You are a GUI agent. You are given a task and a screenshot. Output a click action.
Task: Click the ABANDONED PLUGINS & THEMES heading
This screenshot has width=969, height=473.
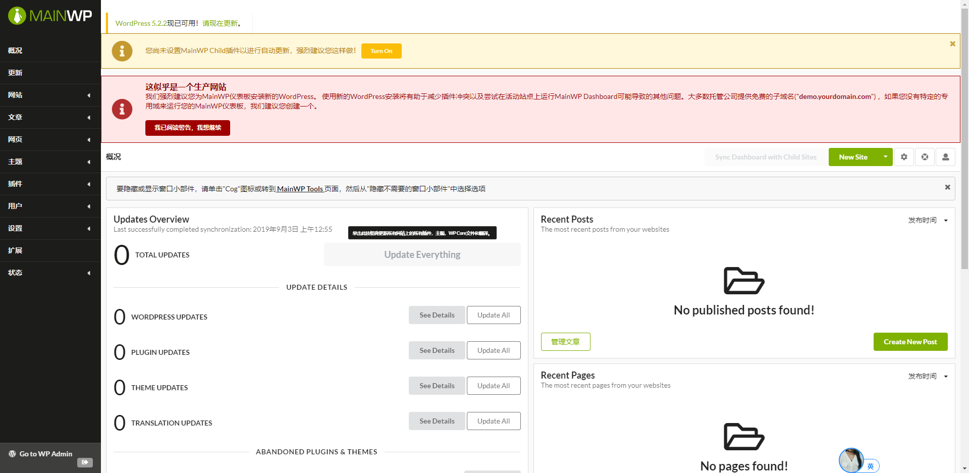coord(316,452)
